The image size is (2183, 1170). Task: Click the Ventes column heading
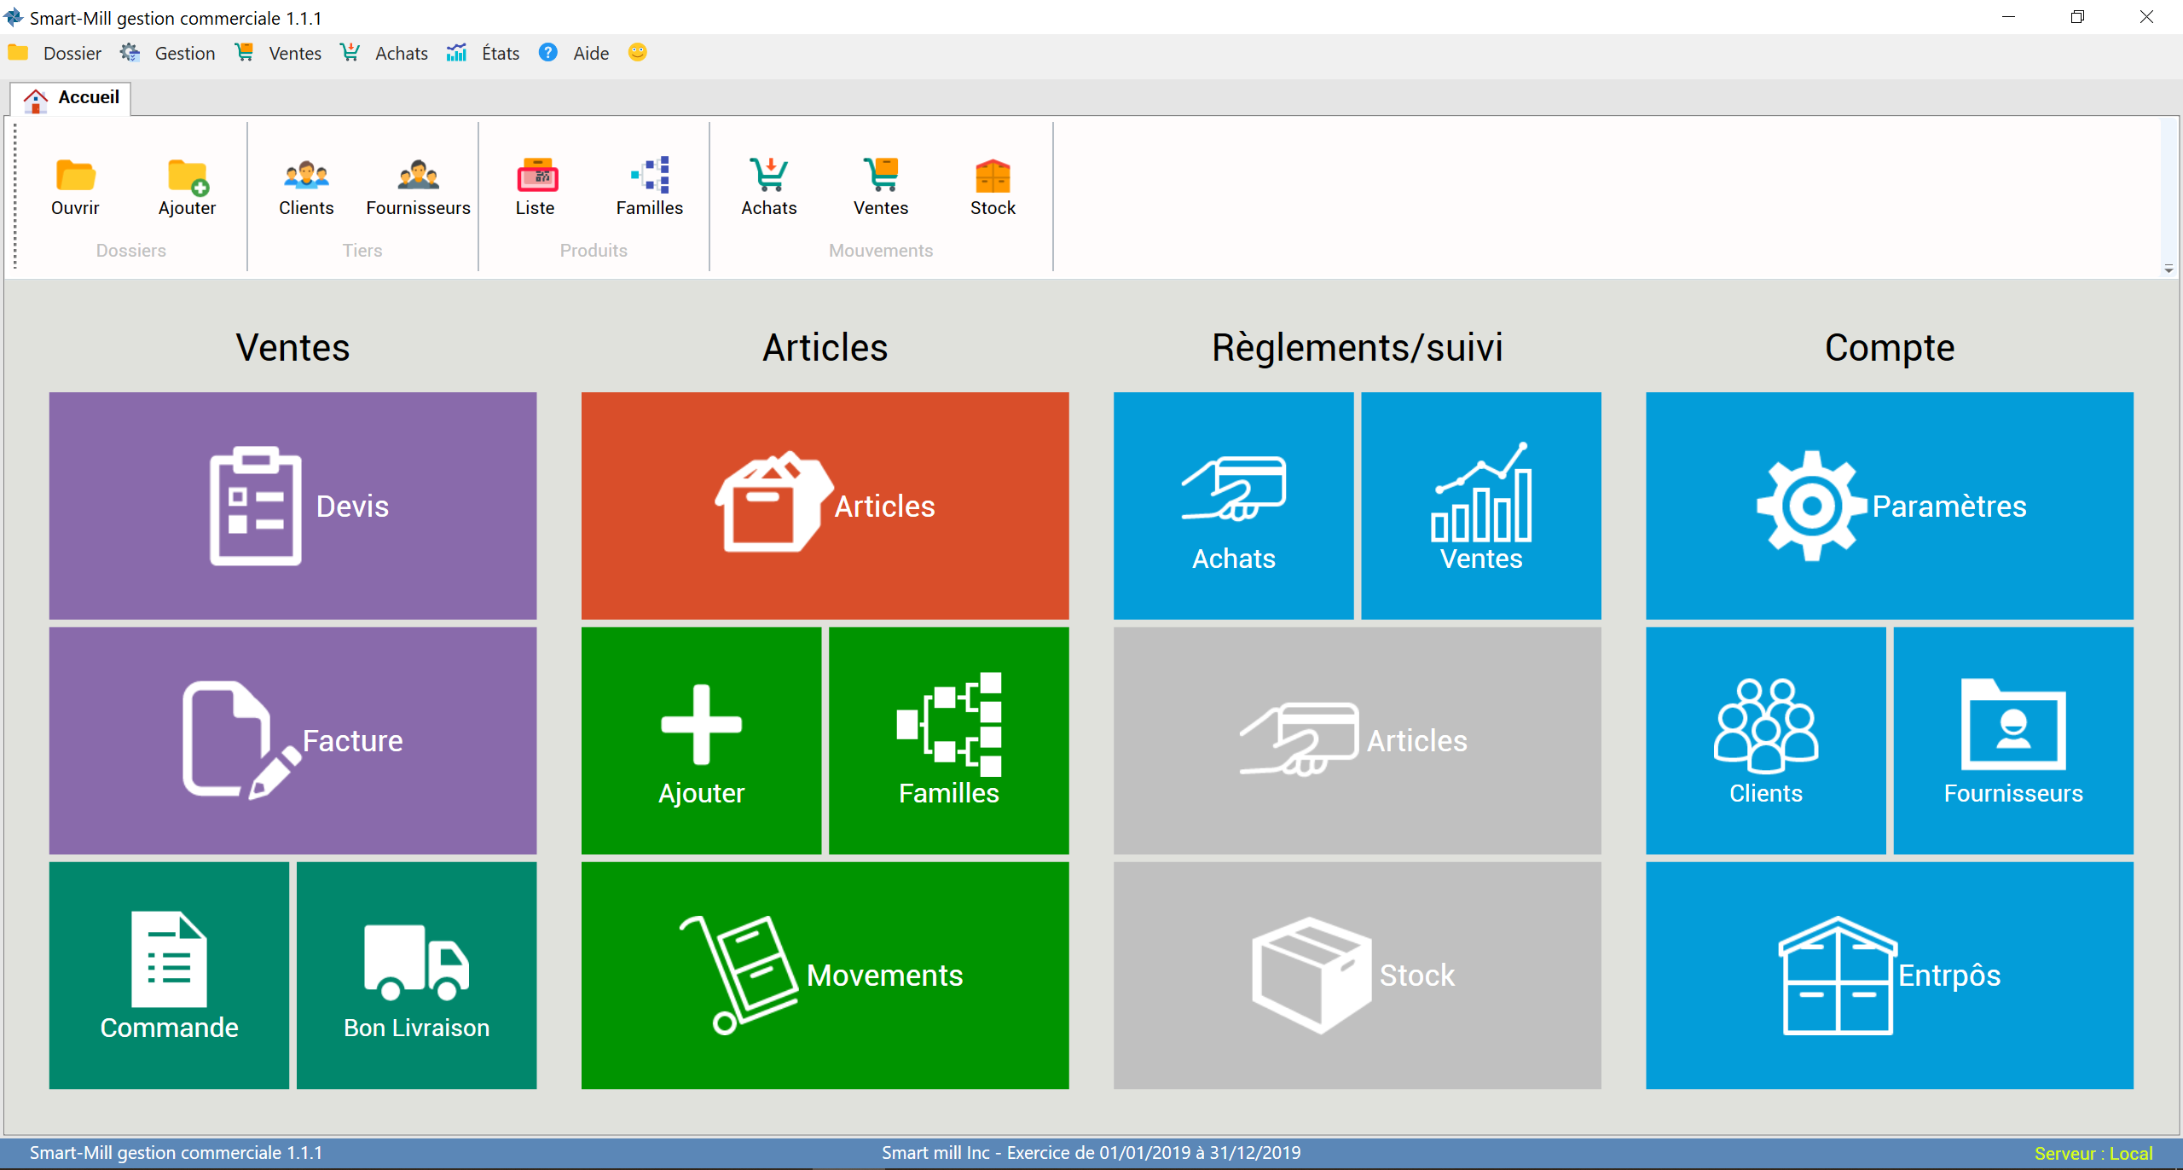pyautogui.click(x=292, y=348)
